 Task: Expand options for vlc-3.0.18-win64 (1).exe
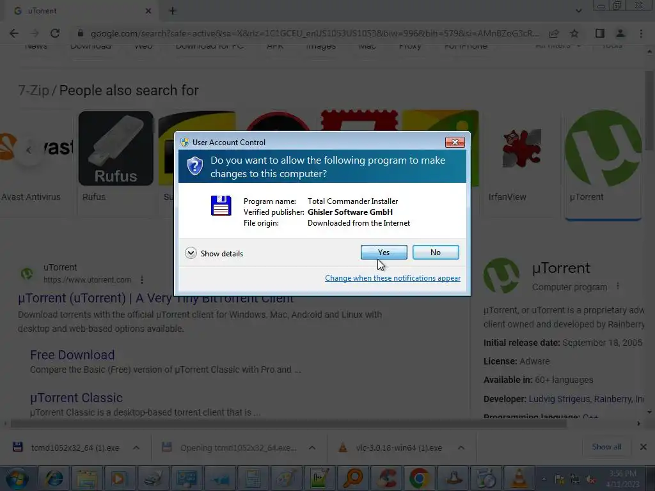[x=461, y=448]
